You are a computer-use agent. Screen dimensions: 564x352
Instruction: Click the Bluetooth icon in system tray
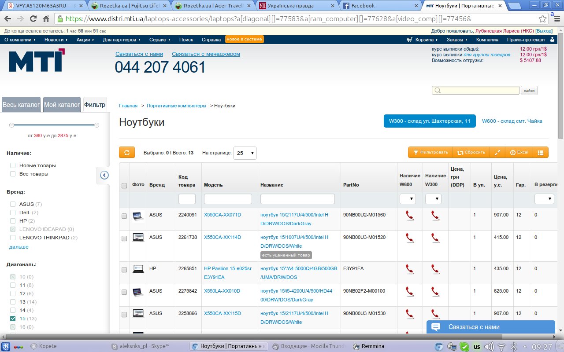tap(513, 346)
